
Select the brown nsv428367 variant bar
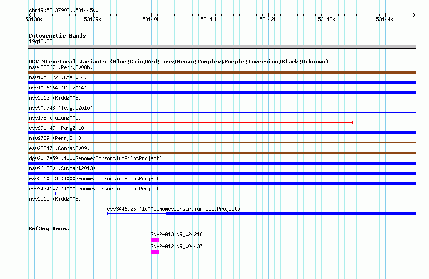click(222, 72)
